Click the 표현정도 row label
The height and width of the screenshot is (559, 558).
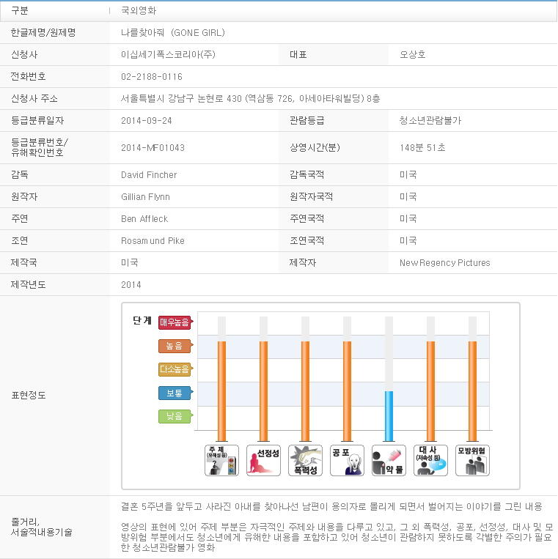pyautogui.click(x=29, y=395)
